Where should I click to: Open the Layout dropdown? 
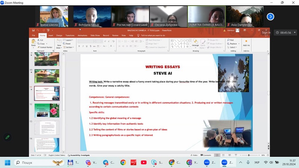tap(68, 40)
